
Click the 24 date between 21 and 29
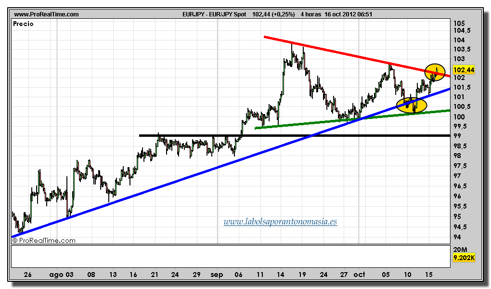(175, 275)
